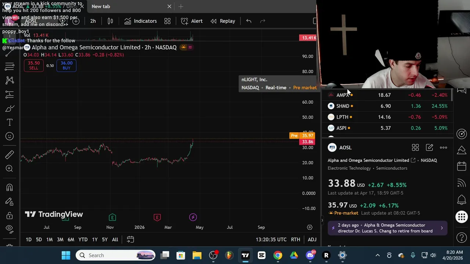Select ASPI row in watchlist
The height and width of the screenshot is (264, 470).
tap(387, 128)
